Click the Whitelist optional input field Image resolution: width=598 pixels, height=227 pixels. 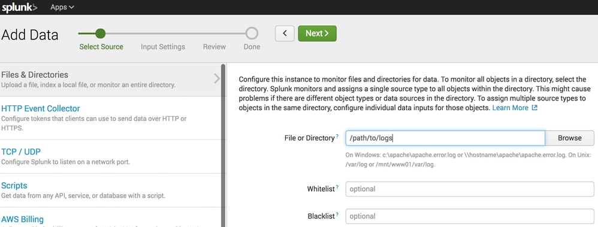pos(470,189)
